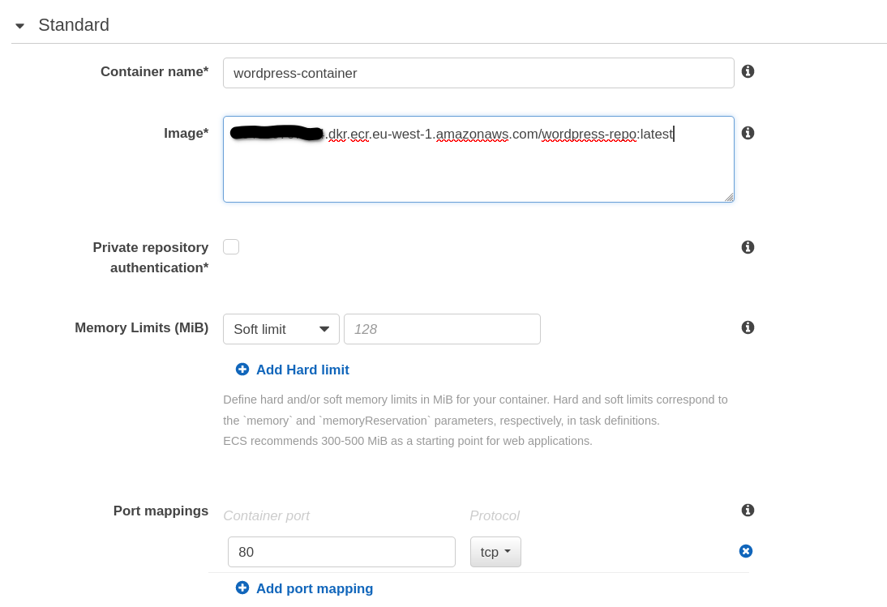Select the Container port field with 80

pos(341,552)
